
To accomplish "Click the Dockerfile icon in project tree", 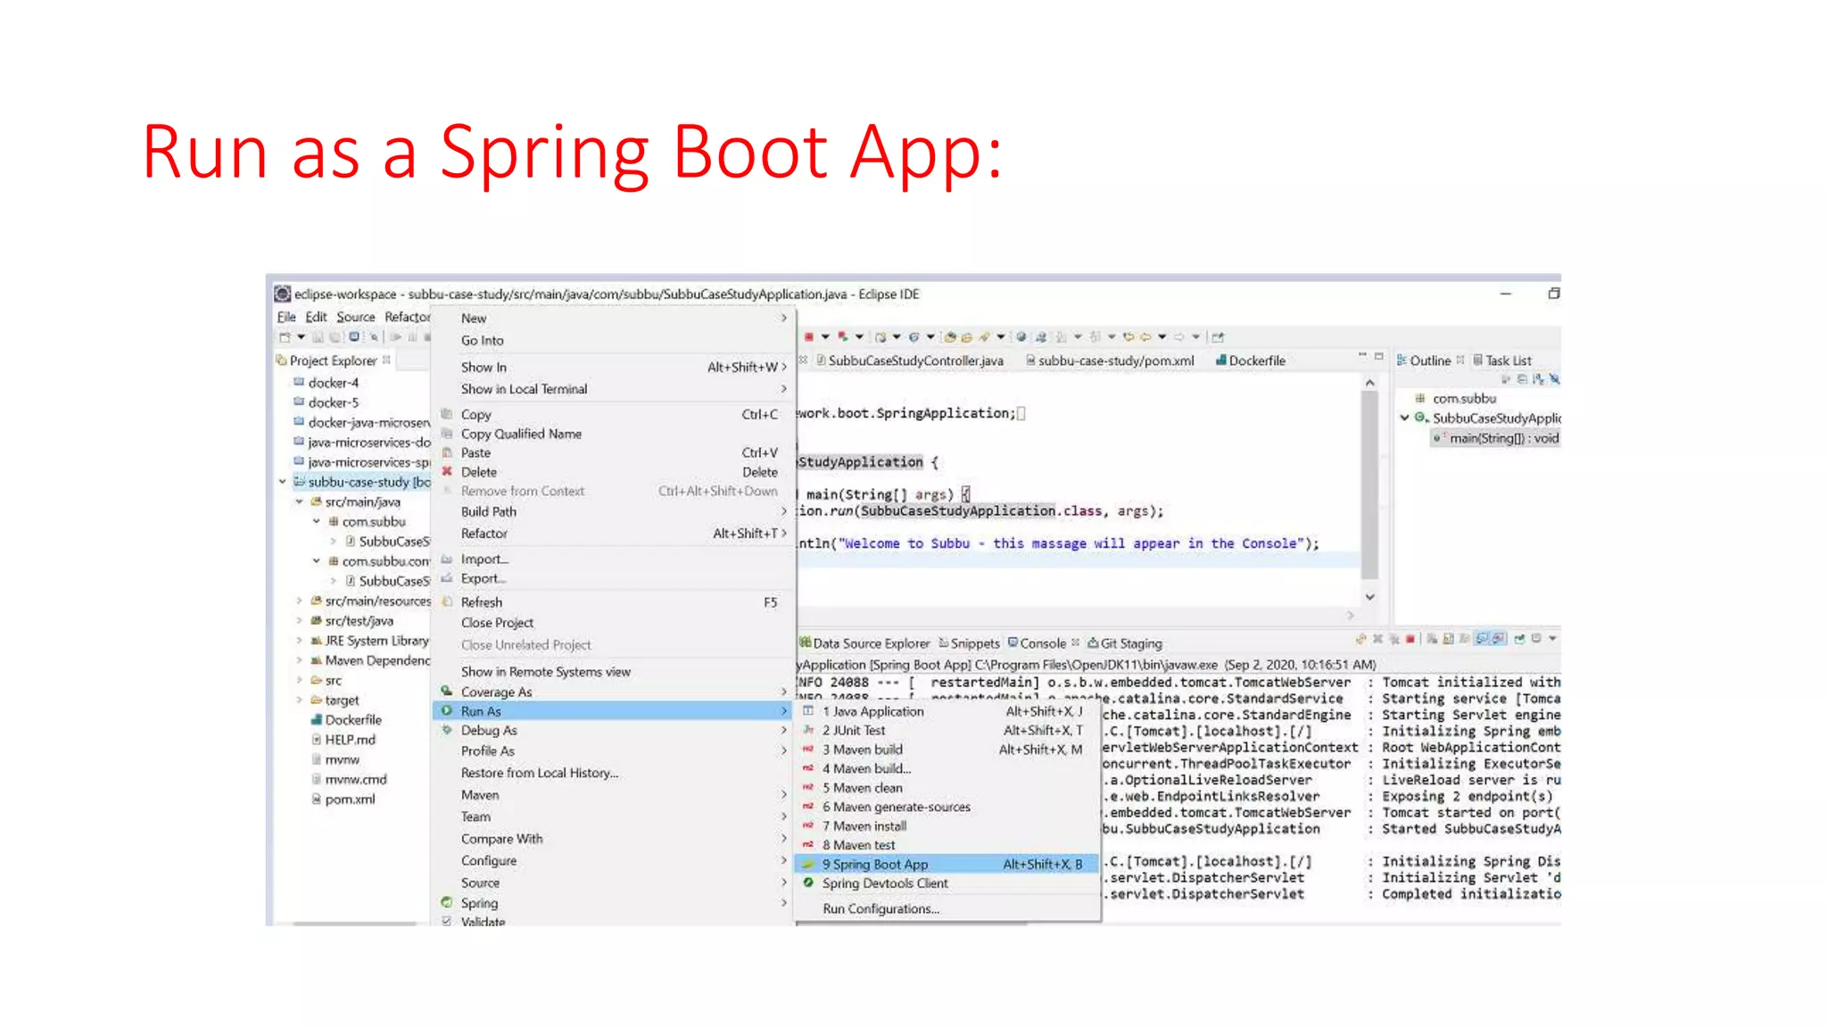I will tap(316, 719).
